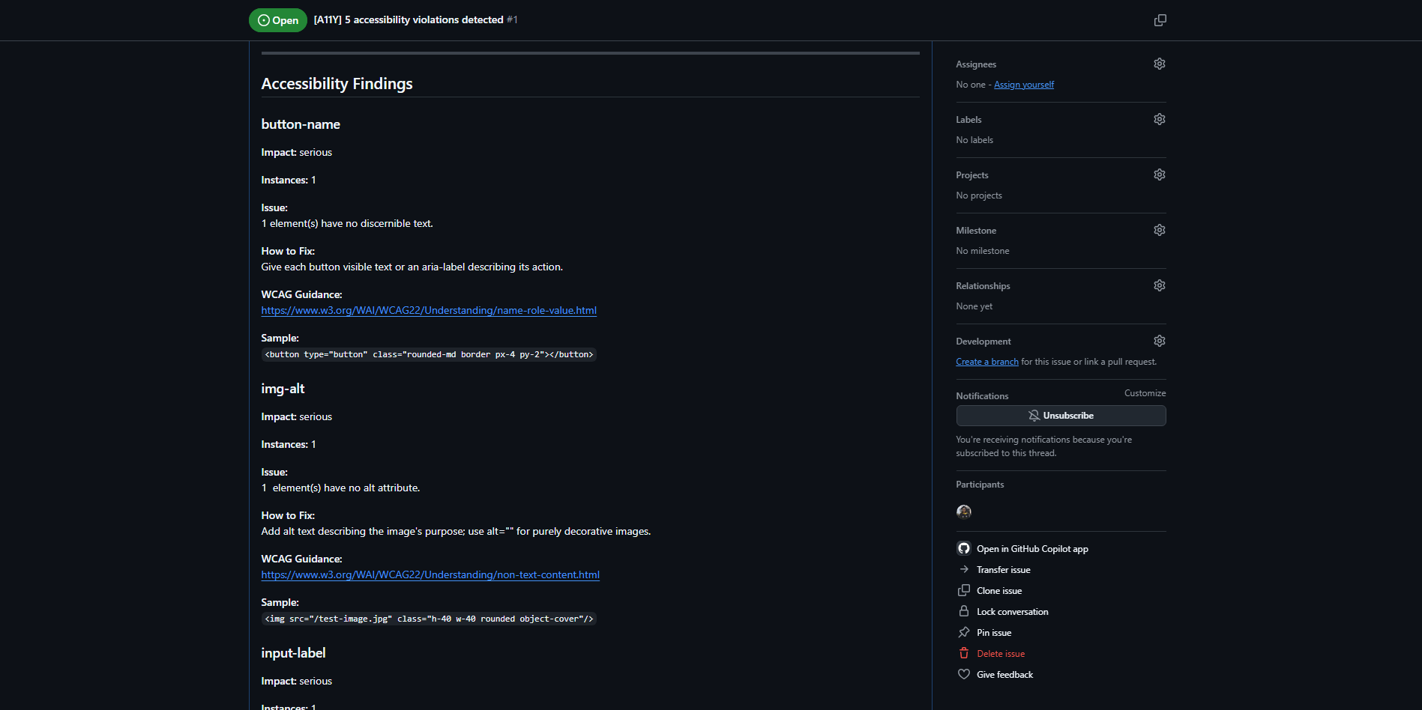1422x710 pixels.
Task: Unsubscribe from thread notifications
Action: tap(1061, 416)
